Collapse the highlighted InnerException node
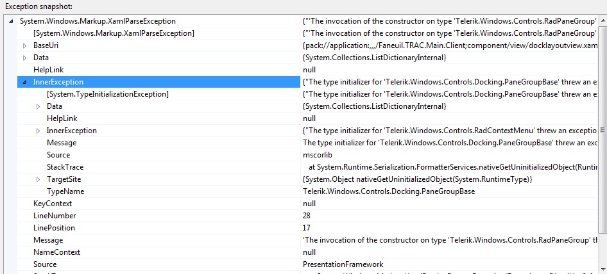 (x=25, y=82)
